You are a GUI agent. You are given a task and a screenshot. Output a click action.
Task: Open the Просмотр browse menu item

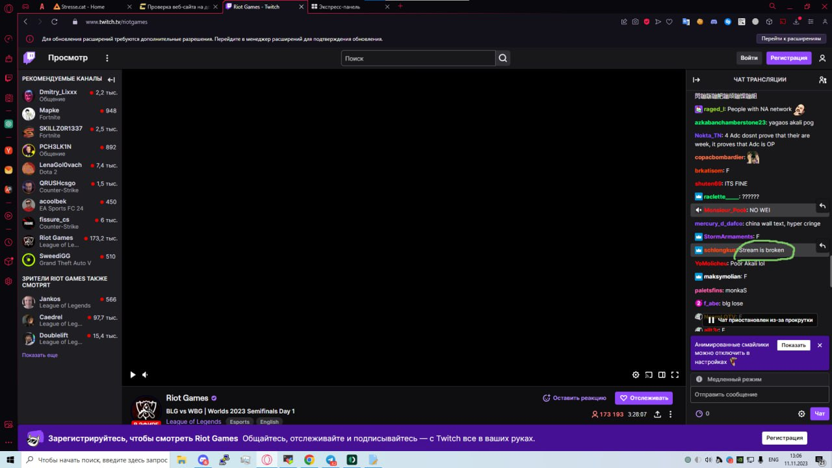(68, 58)
